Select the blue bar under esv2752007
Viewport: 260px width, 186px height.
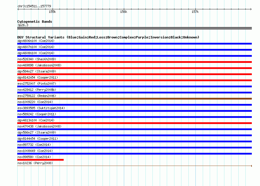[134, 86]
